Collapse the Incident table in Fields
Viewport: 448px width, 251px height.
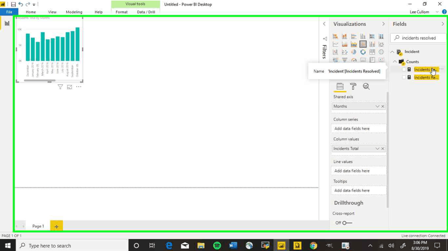392,52
